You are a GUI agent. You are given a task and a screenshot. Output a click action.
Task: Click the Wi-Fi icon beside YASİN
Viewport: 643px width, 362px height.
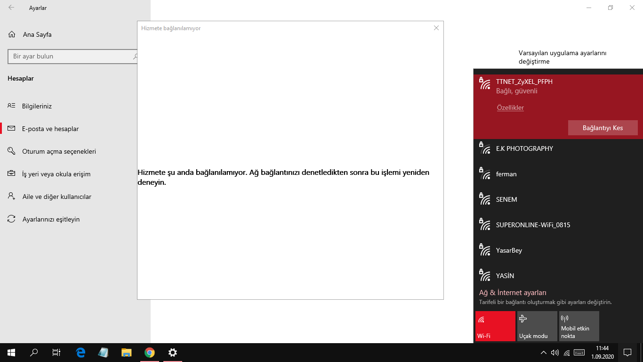(x=484, y=275)
